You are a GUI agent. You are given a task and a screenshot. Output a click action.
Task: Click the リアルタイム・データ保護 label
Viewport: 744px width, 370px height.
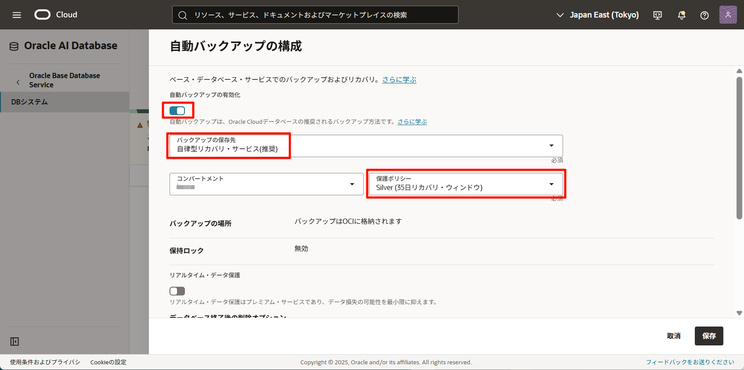coord(205,275)
